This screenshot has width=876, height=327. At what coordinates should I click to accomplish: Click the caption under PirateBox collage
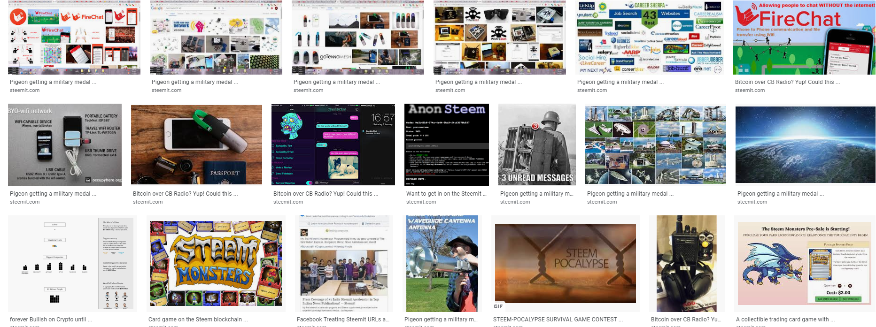pyautogui.click(x=479, y=82)
